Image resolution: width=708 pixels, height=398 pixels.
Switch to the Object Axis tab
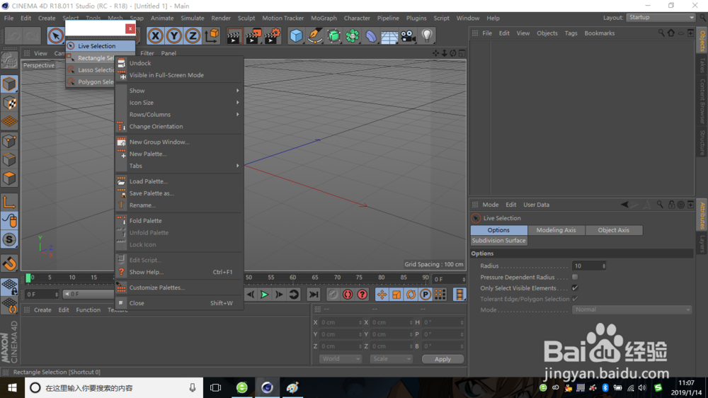613,230
